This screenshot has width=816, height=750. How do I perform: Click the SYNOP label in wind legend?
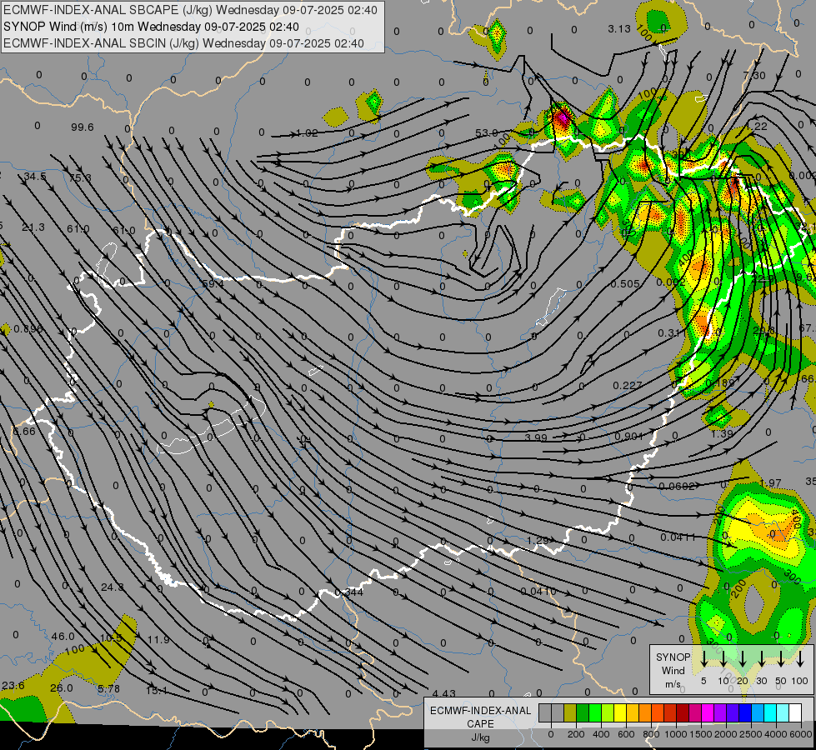[x=673, y=657]
